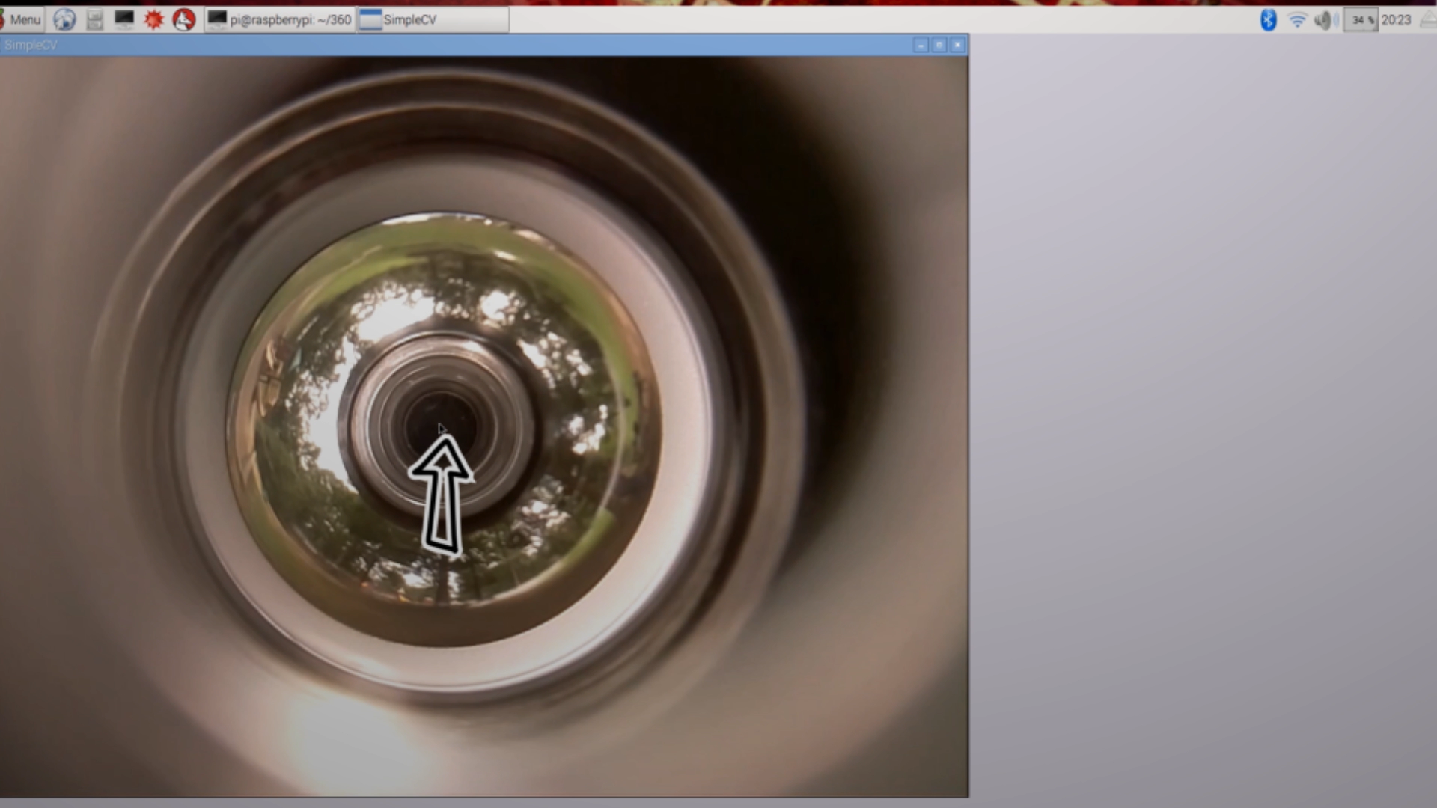Minimize the SimpleCV window
Image resolution: width=1437 pixels, height=808 pixels.
921,45
